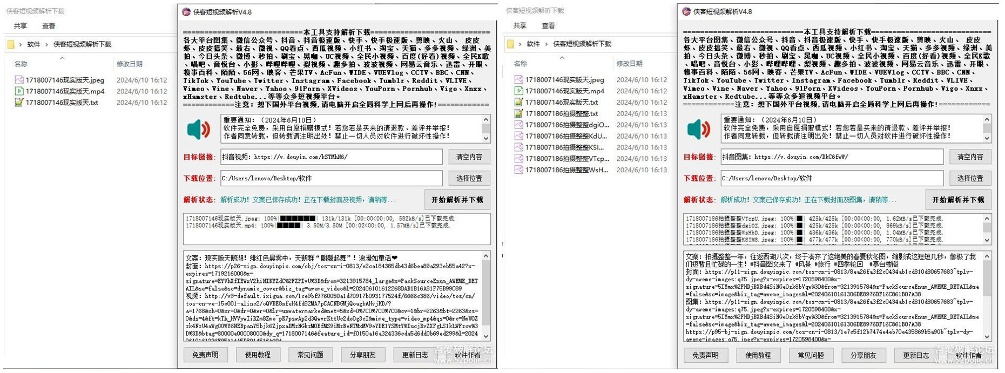The width and height of the screenshot is (1005, 373).
Task: Open 更新日志 in the 抖音图集 parser window
Action: pyautogui.click(x=916, y=355)
